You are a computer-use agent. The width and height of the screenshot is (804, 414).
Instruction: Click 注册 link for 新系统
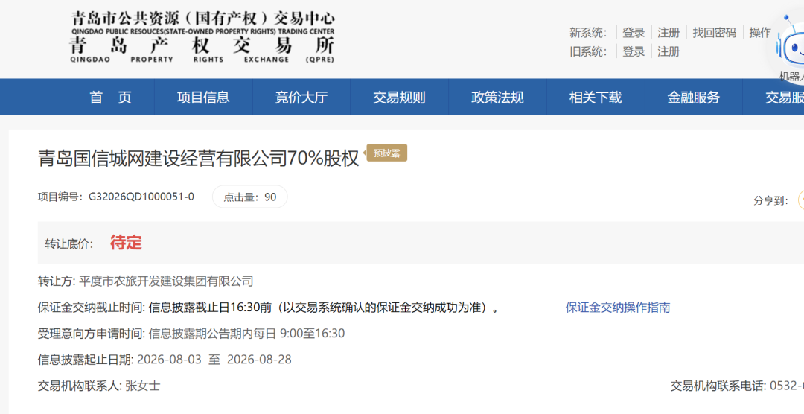(x=669, y=33)
